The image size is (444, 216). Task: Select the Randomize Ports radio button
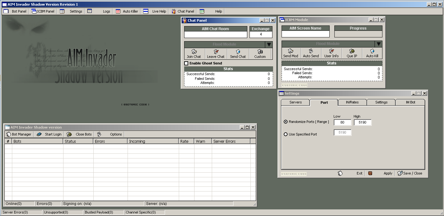coord(286,122)
